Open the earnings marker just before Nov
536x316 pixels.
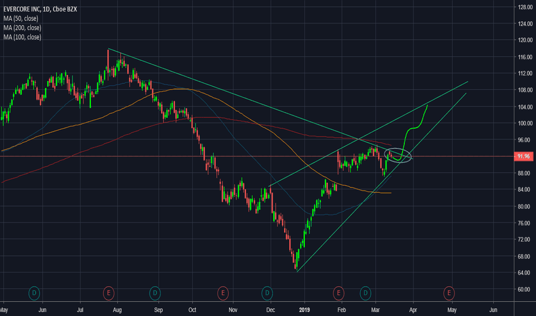[223, 293]
